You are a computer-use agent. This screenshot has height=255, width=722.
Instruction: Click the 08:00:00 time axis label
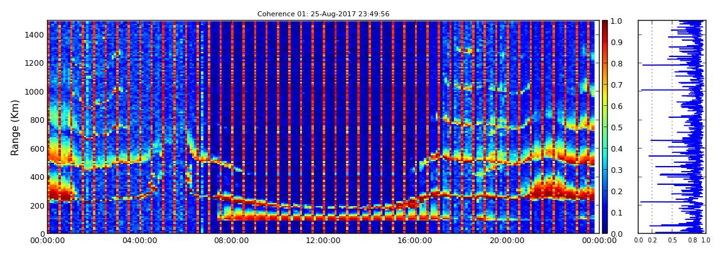pos(230,241)
